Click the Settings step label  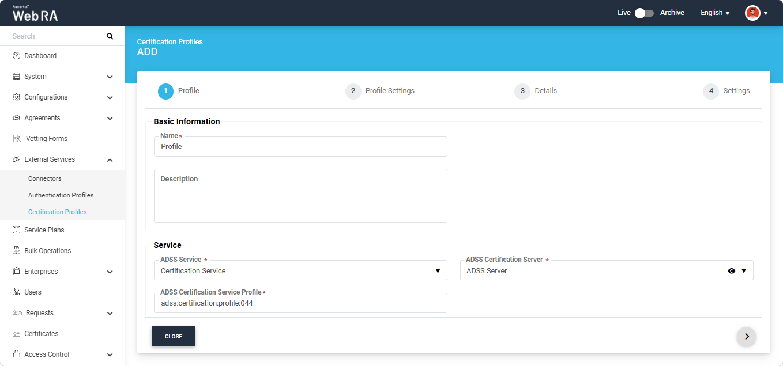736,91
